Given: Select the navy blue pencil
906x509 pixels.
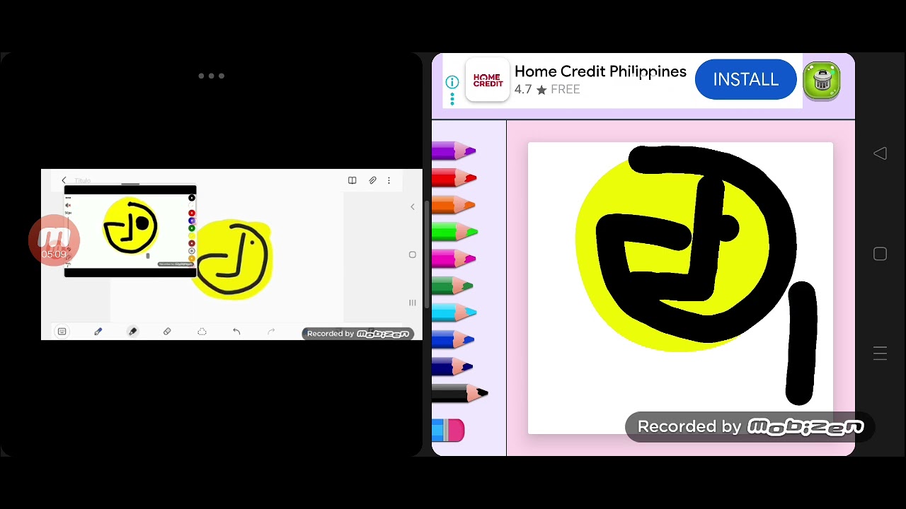Looking at the screenshot, I should coord(452,366).
